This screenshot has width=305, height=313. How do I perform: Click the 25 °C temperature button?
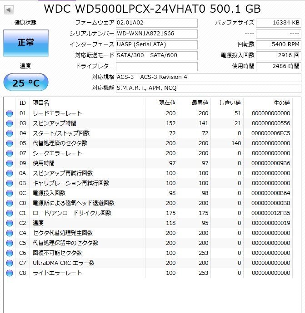click(x=26, y=82)
